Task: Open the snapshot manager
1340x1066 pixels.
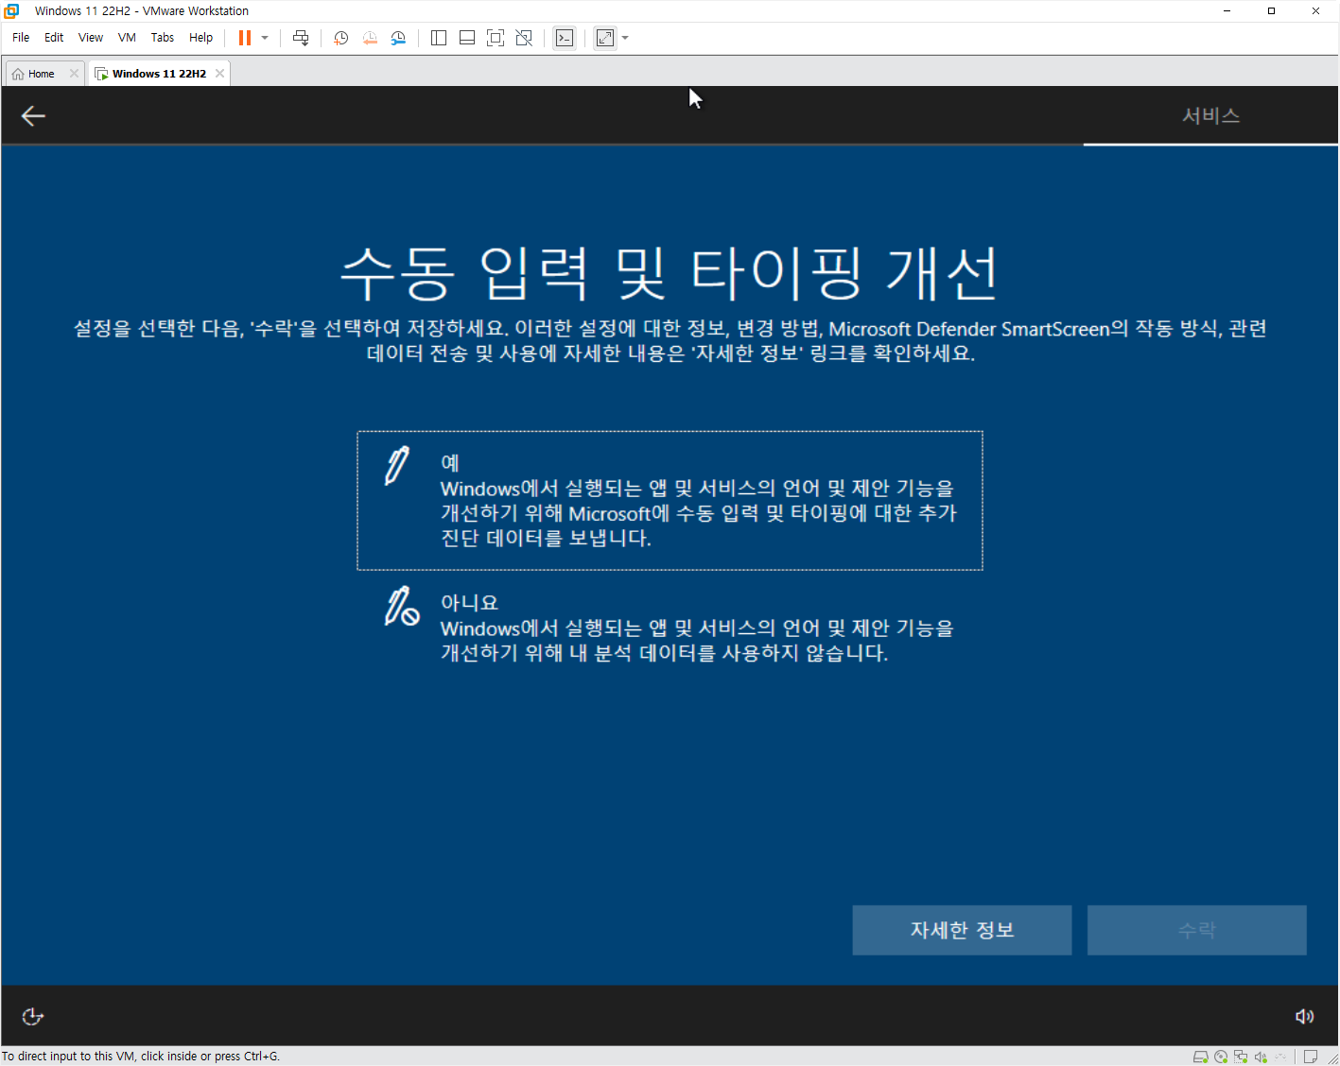Action: (x=398, y=38)
